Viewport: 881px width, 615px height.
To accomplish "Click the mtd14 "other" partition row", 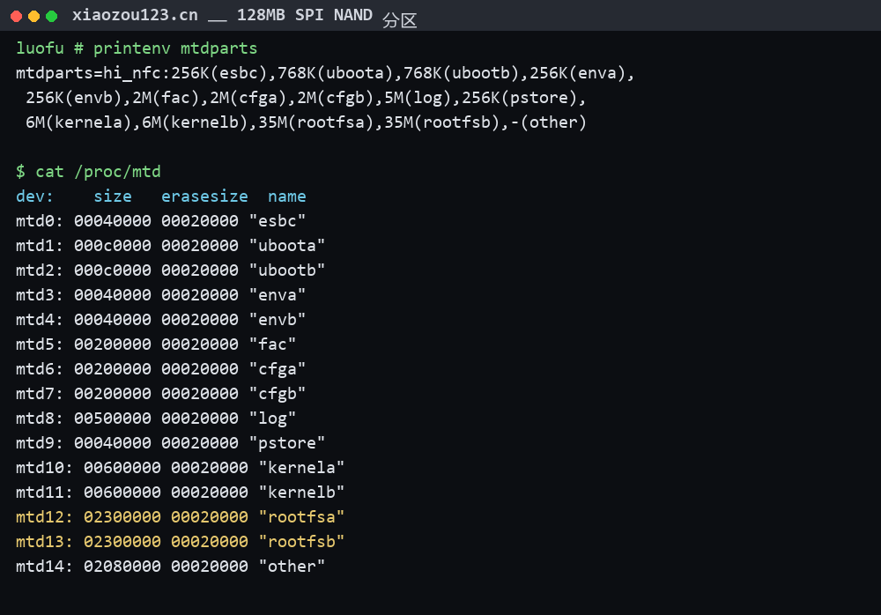I will (170, 566).
